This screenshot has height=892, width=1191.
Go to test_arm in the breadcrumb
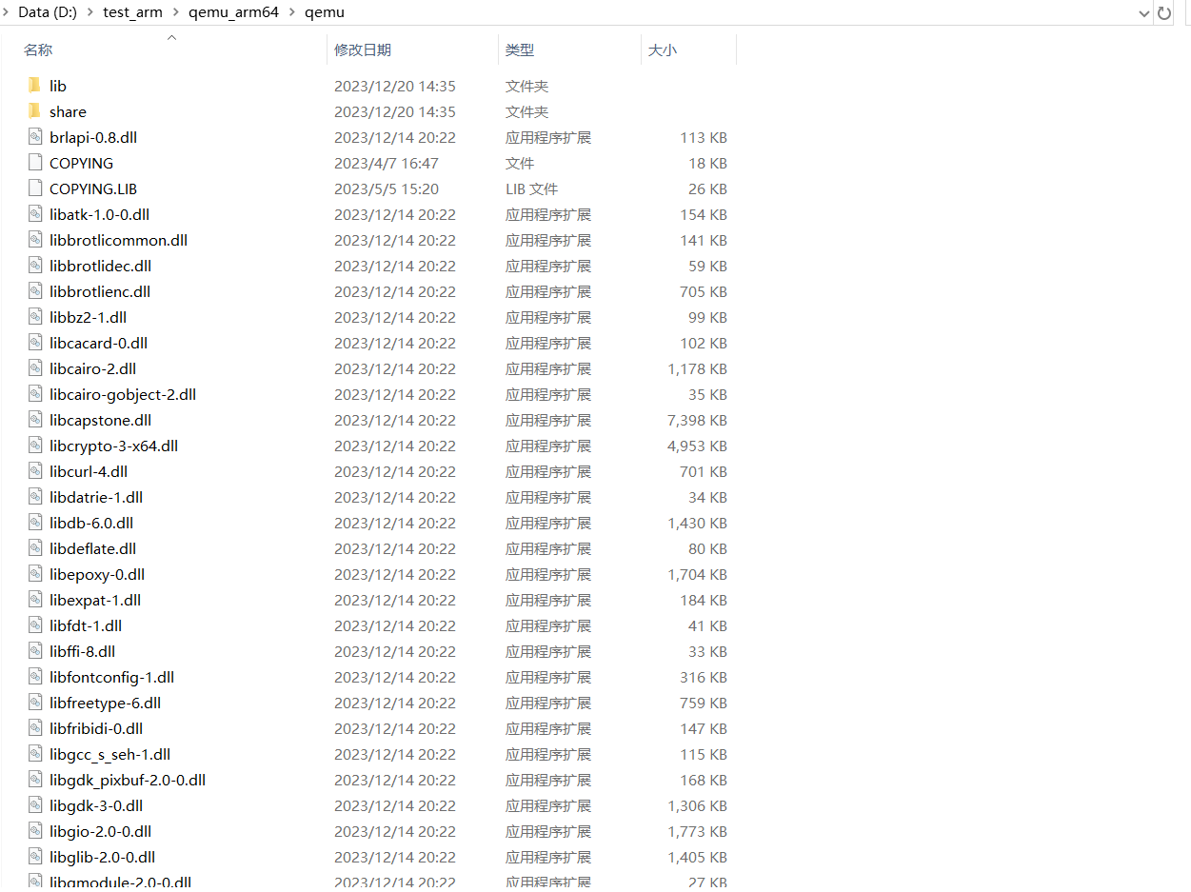tap(133, 12)
